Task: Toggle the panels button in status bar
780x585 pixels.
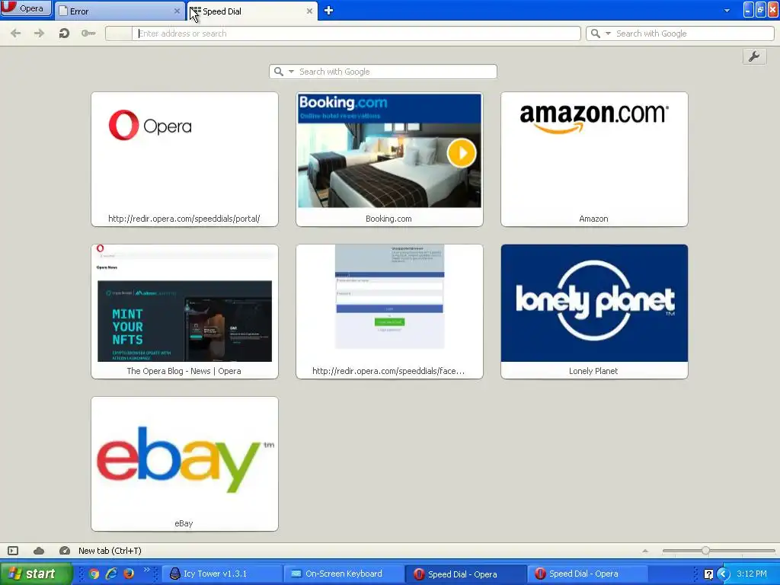Action: click(x=13, y=551)
